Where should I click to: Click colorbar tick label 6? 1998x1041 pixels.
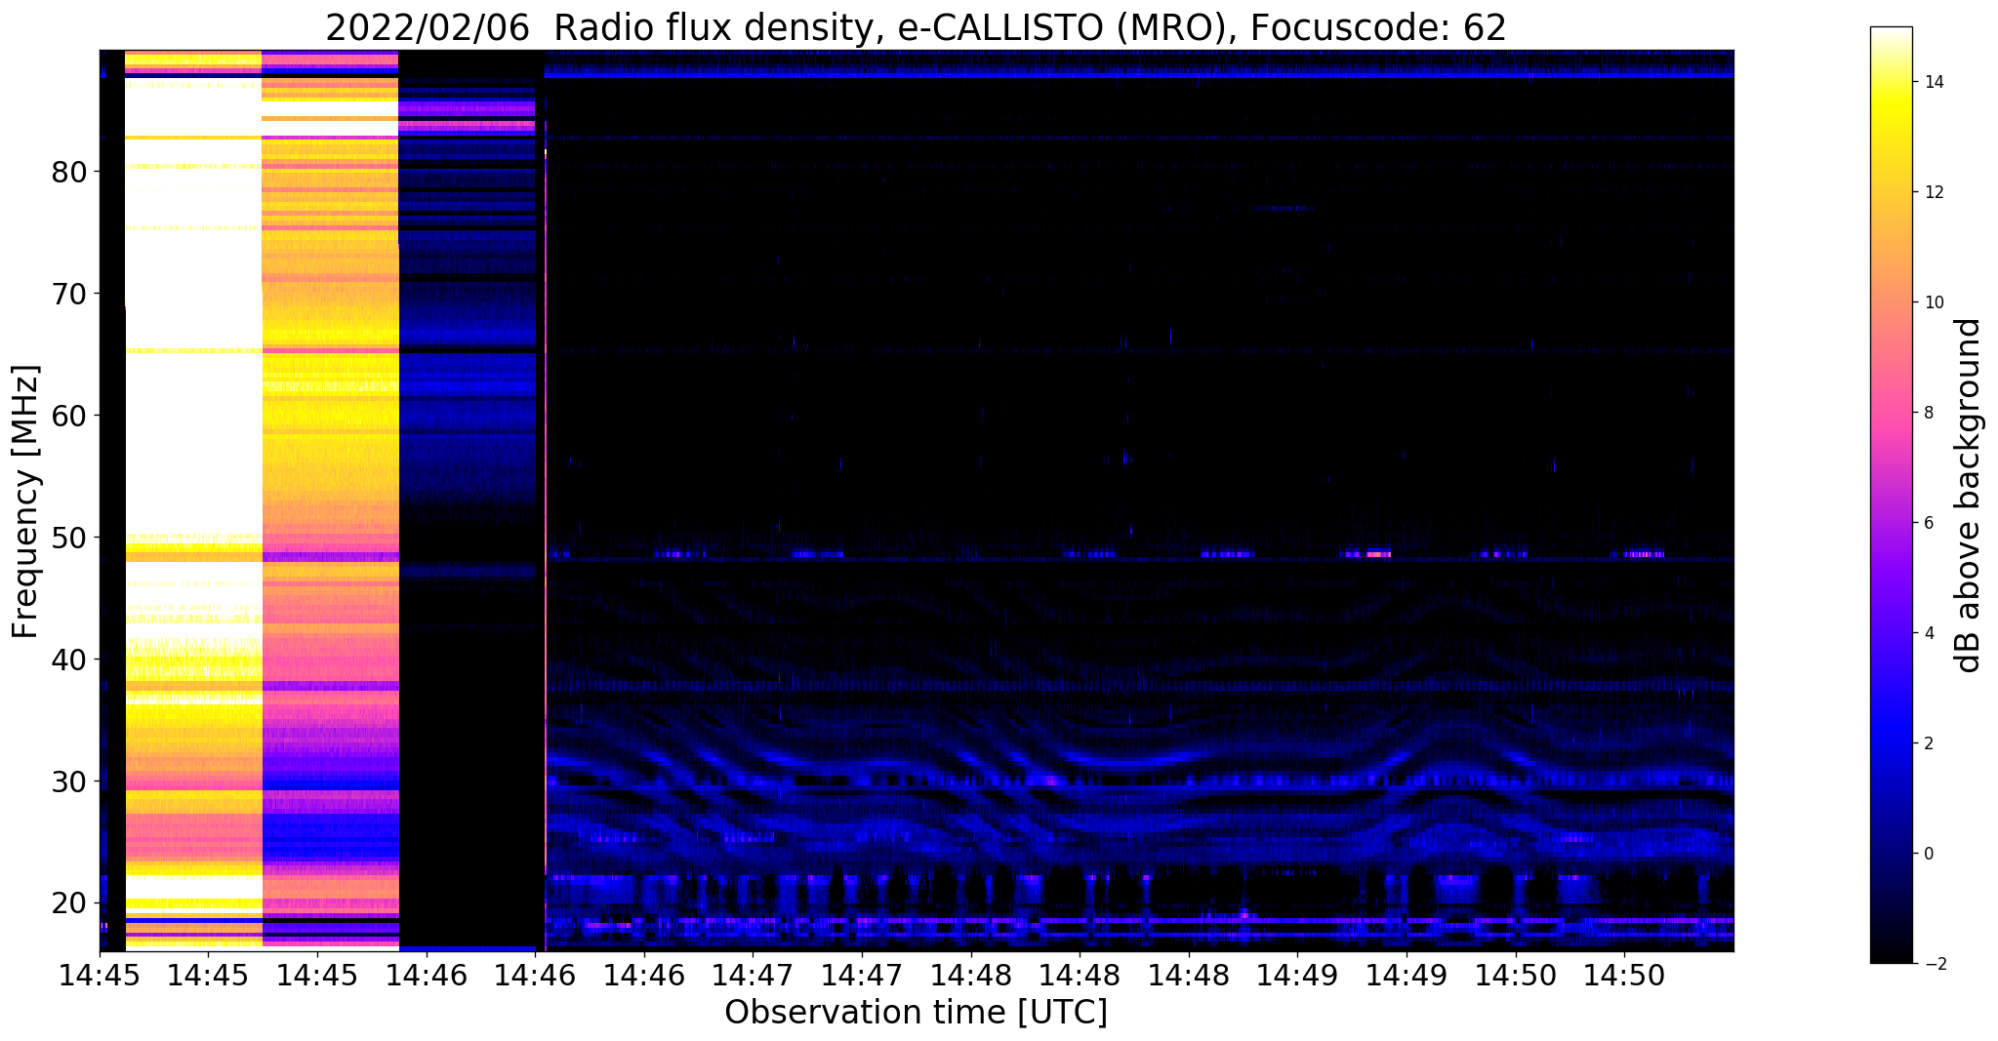click(x=1929, y=523)
